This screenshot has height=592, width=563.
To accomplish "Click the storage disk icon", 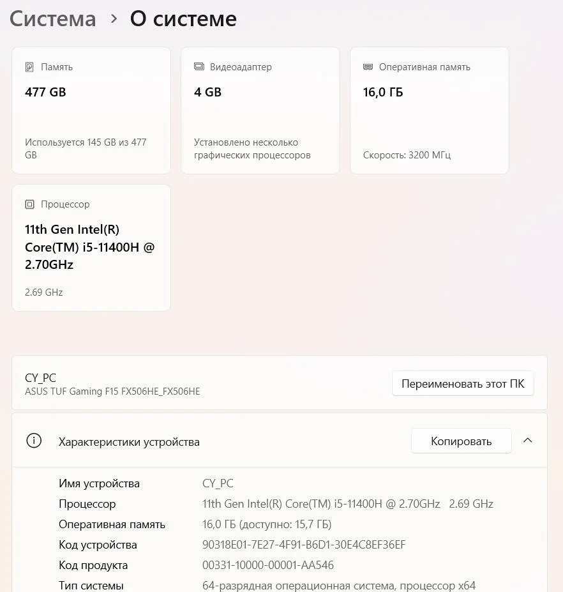I will click(x=29, y=67).
